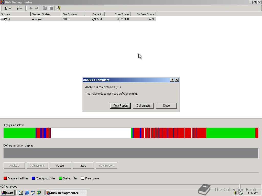The height and width of the screenshot is (196, 262).
Task: Click the fourth quick launch icon
Action: pos(39,193)
